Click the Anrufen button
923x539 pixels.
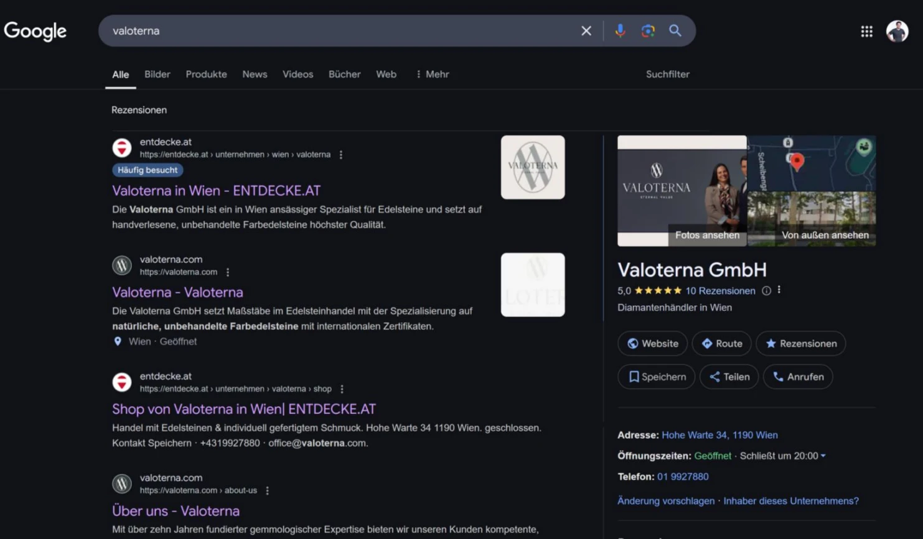coord(798,377)
